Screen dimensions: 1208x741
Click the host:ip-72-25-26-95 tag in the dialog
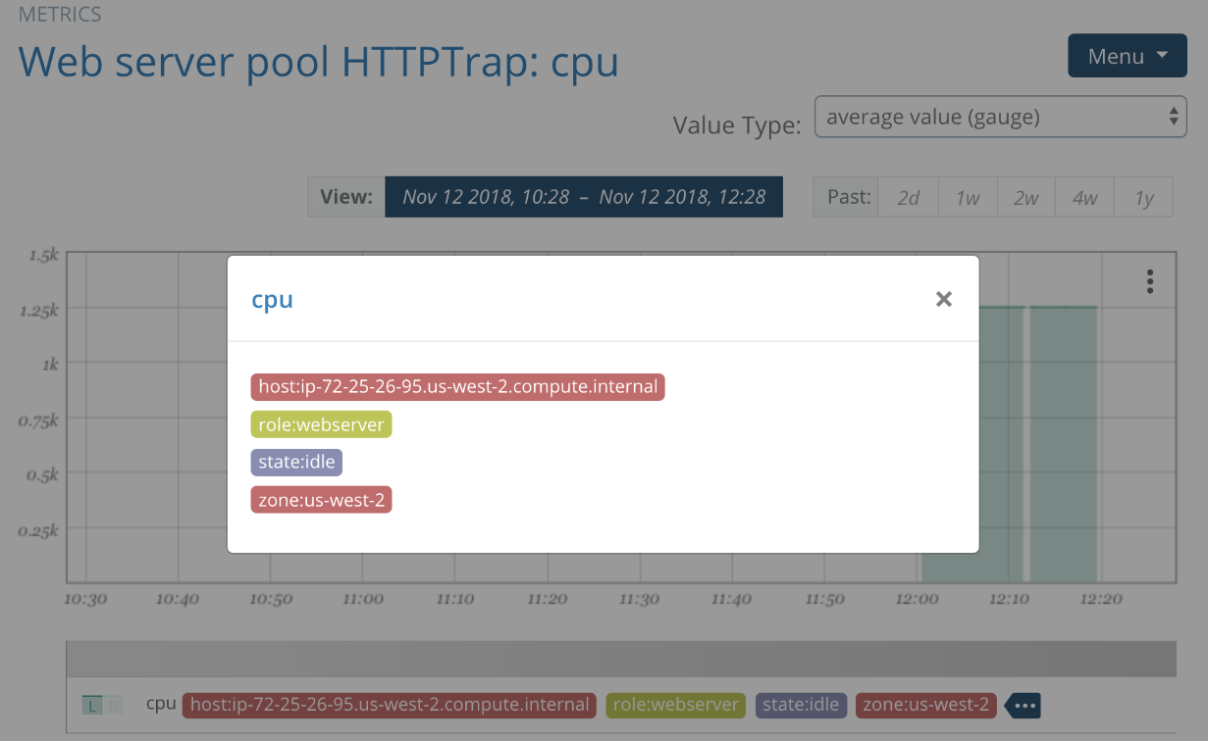457,386
